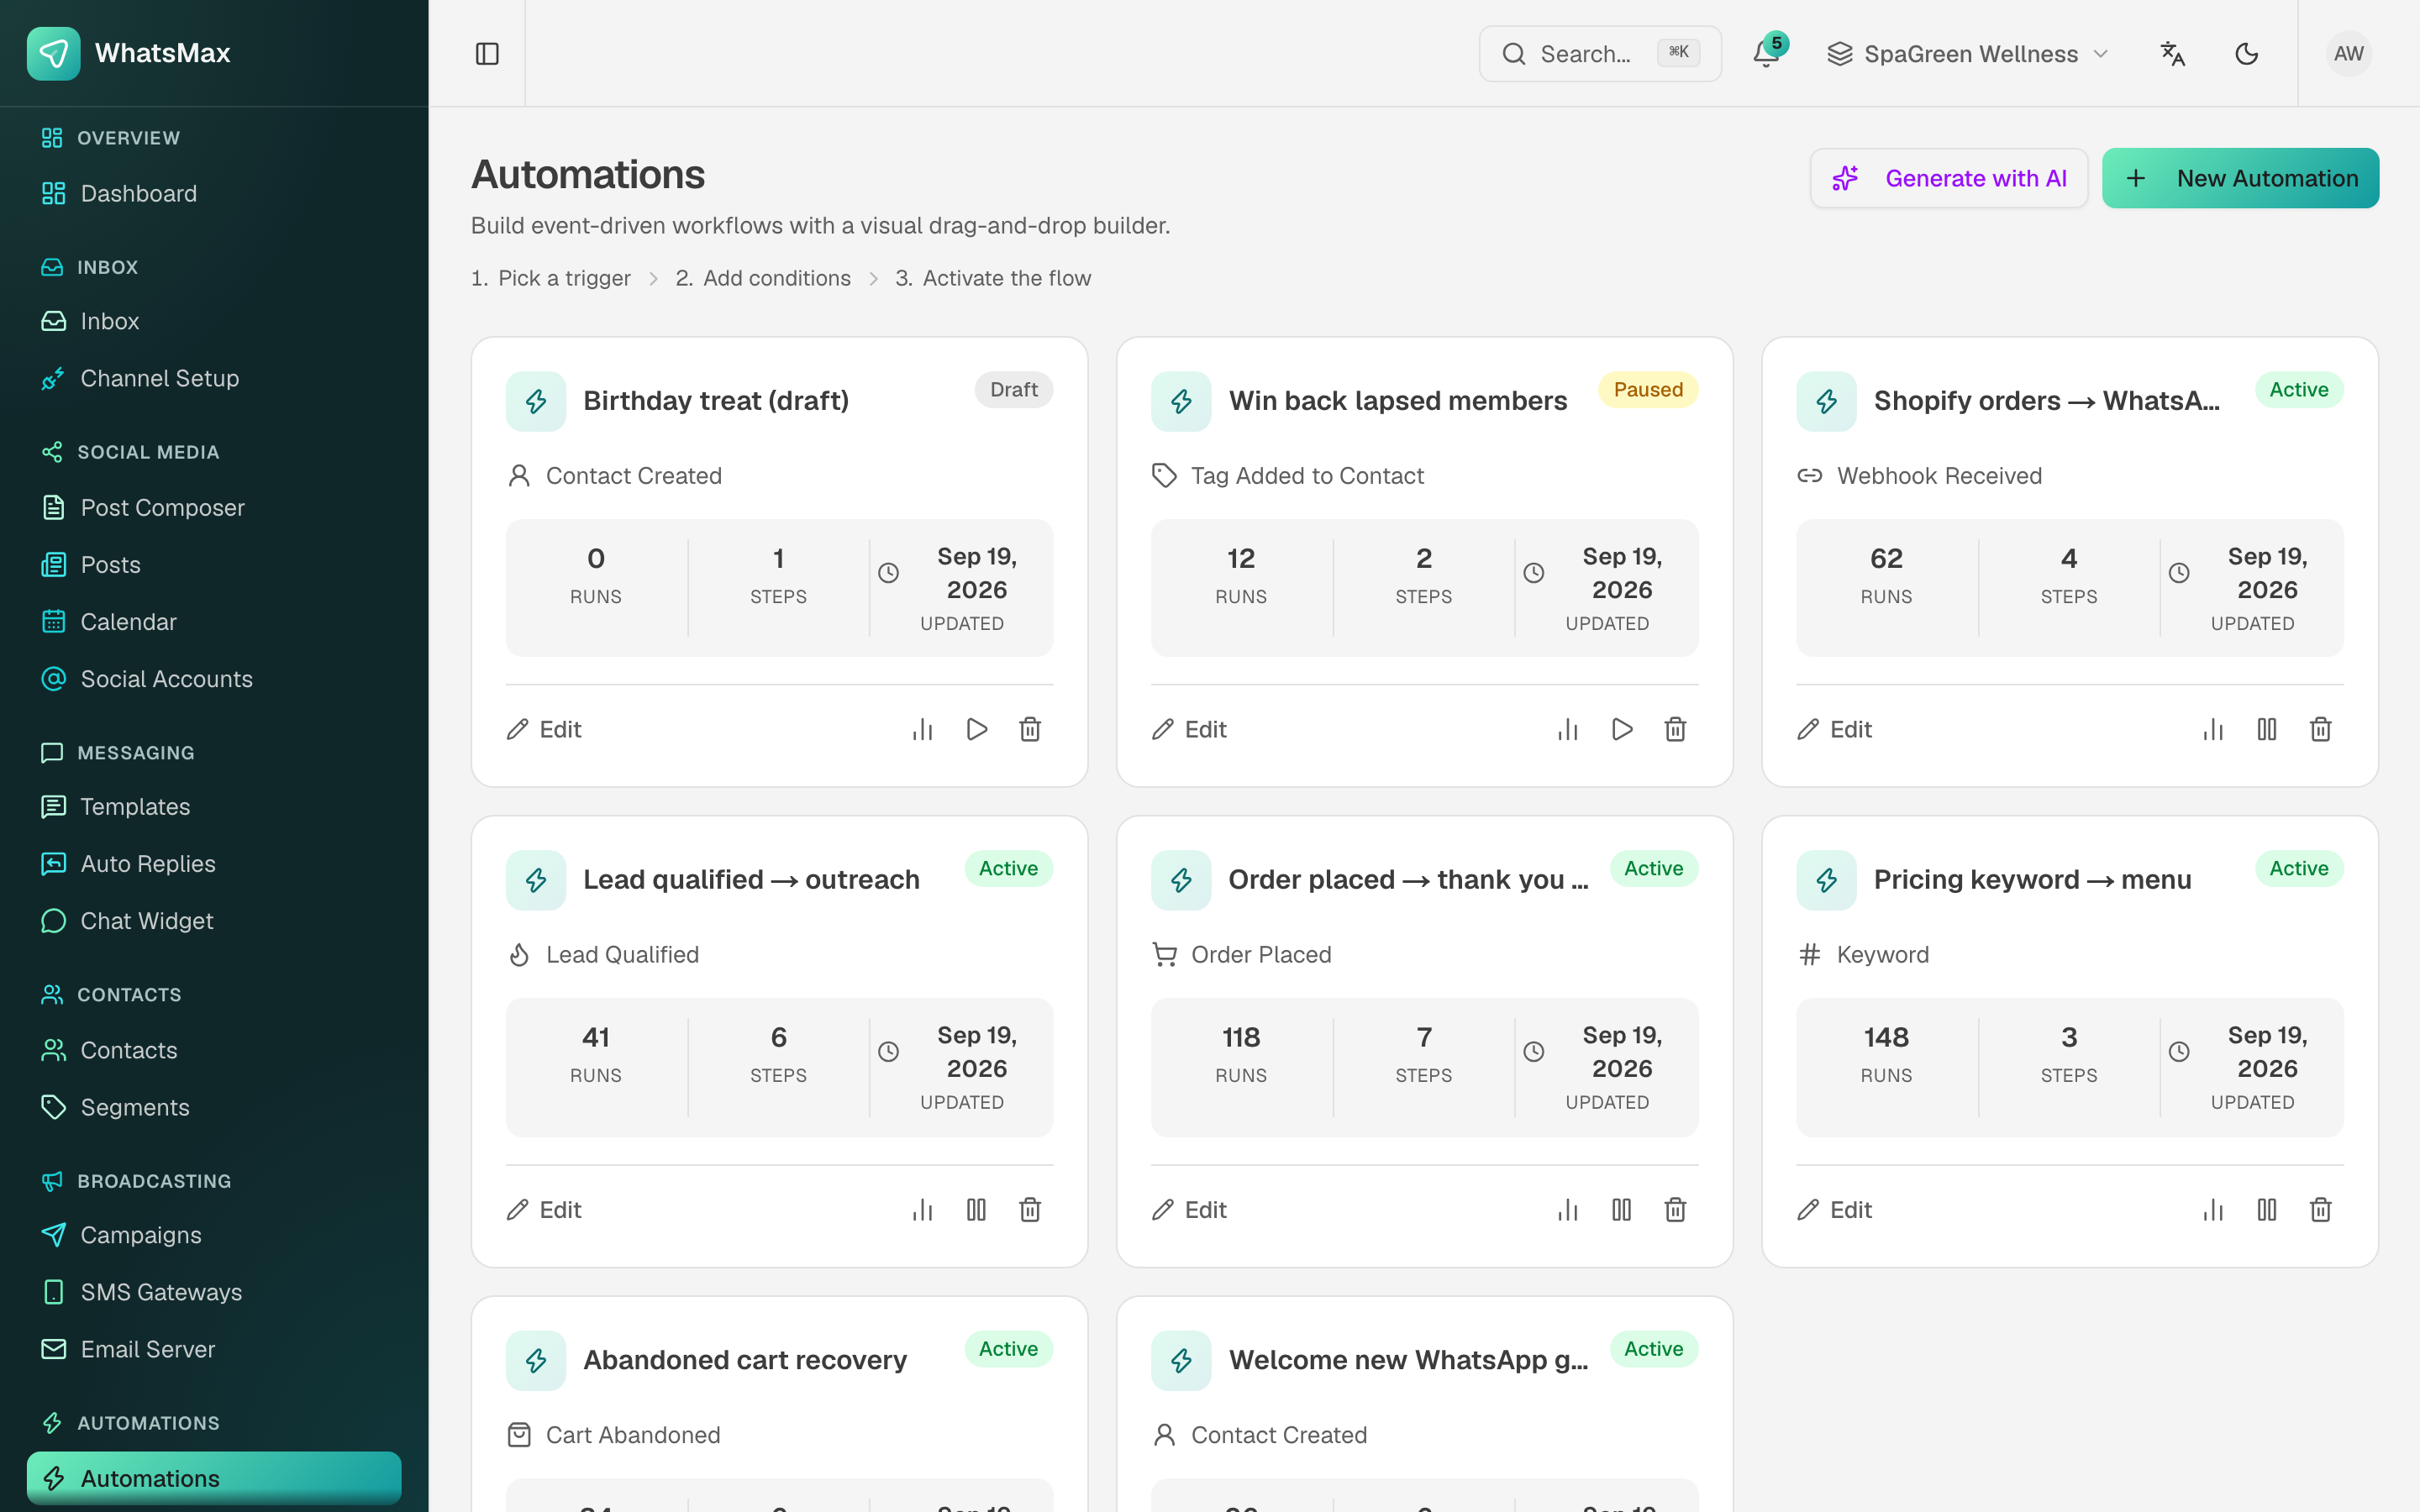View stats for Order placed automation

click(x=1567, y=1209)
